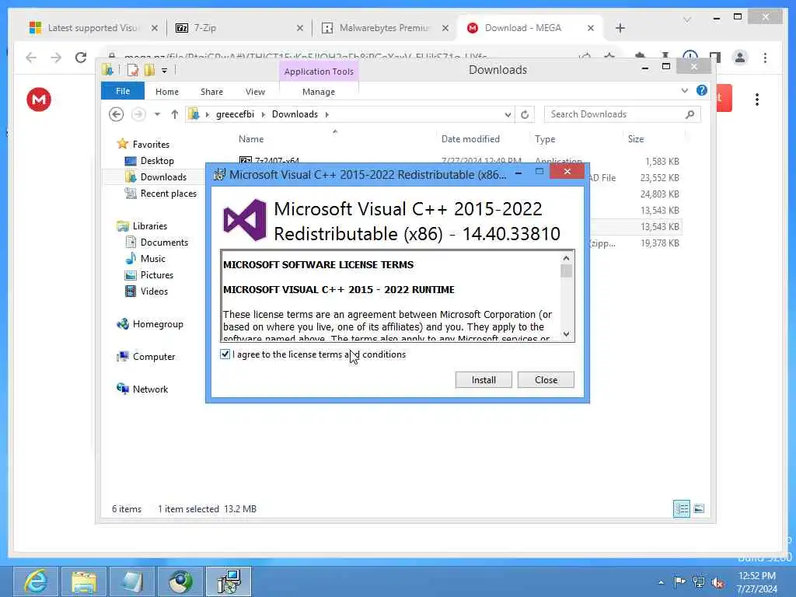Expand the Explorer ribbon with the chevron

684,90
